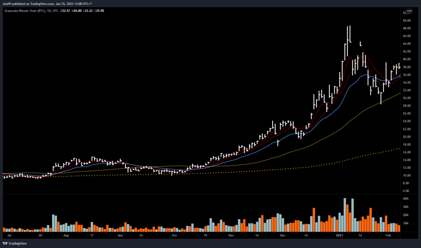Viewport: 421px width, 248px height.
Task: Select the Feb time axis marker
Action: pos(388,237)
